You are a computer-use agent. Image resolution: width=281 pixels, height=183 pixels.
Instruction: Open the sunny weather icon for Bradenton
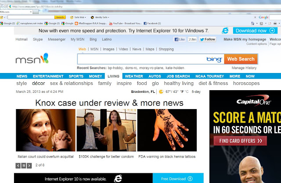[161, 91]
